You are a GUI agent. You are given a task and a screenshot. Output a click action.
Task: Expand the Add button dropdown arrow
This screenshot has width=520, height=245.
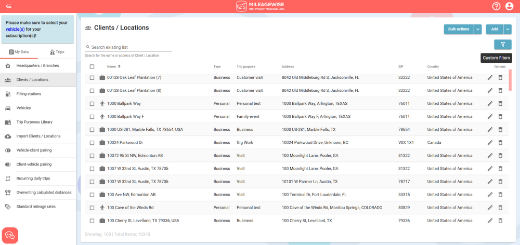[508, 30]
